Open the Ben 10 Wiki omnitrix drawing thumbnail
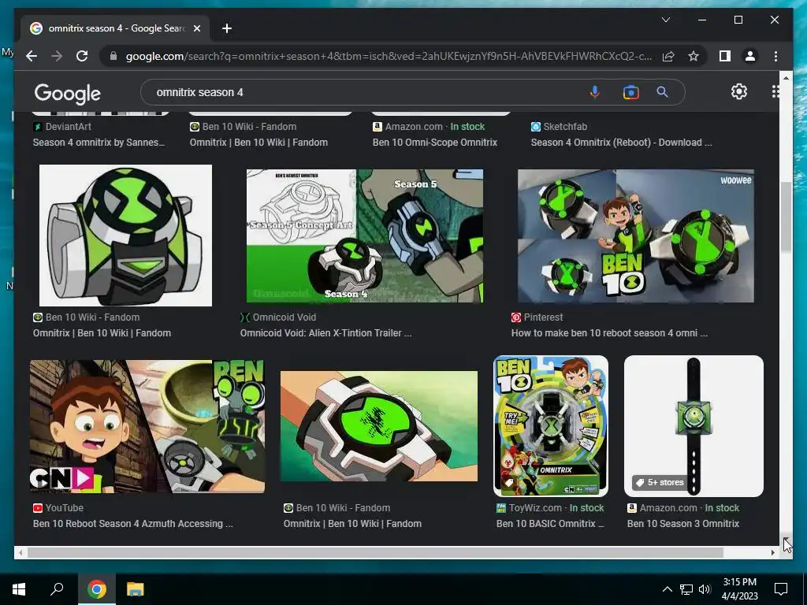Screen dimensions: 807x605 point(125,236)
